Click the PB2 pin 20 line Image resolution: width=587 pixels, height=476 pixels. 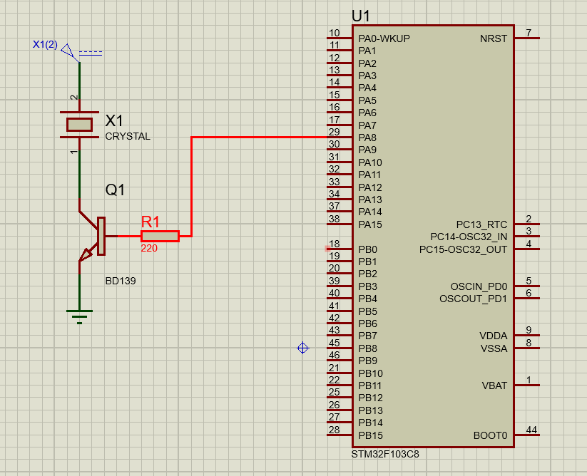340,274
